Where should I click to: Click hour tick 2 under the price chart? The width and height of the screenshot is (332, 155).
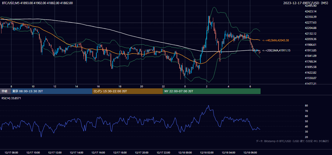tap(207, 86)
